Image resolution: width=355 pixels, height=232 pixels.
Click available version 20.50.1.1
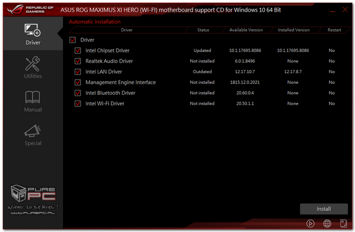[x=245, y=104]
